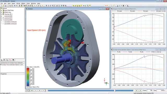Open the World menu
Viewport: 167px width, 94px height.
pos(18,3)
